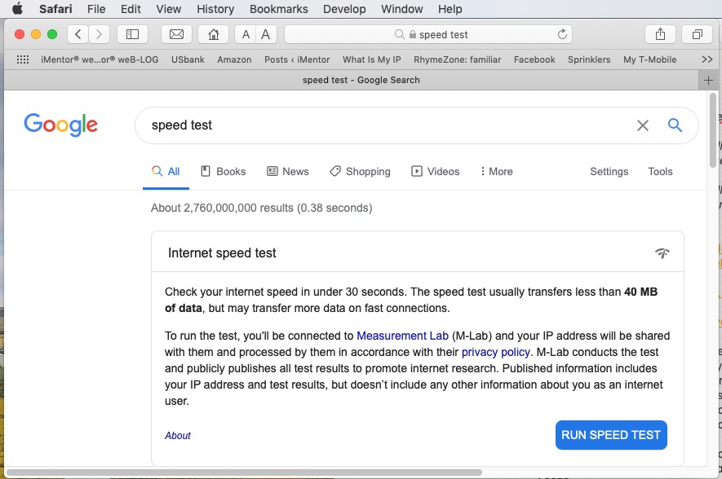
Task: Open the USbank bookmark
Action: coord(188,59)
